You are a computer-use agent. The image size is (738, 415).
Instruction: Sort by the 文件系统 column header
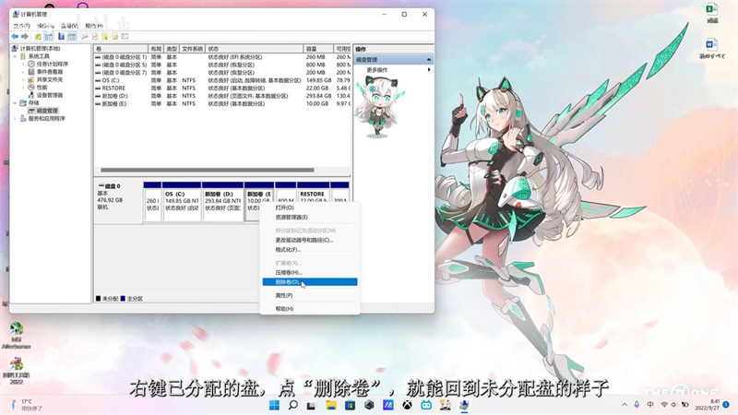pyautogui.click(x=192, y=49)
